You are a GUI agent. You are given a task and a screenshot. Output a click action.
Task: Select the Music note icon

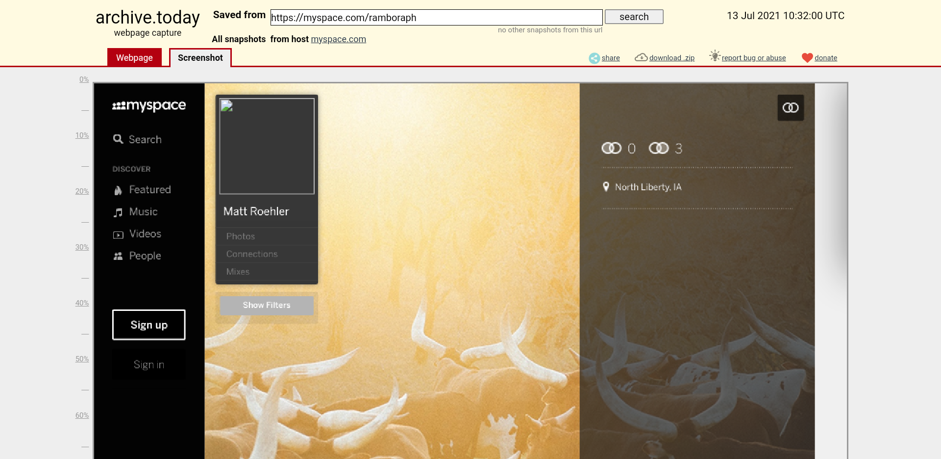(118, 212)
